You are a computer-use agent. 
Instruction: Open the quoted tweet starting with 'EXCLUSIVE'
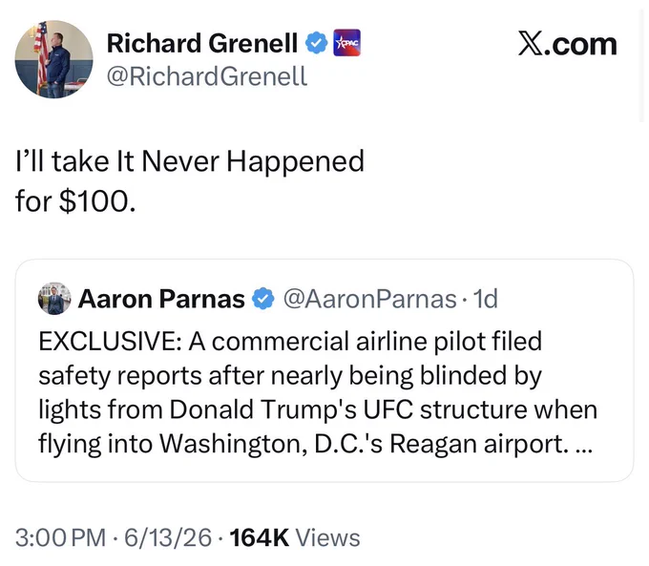click(324, 370)
